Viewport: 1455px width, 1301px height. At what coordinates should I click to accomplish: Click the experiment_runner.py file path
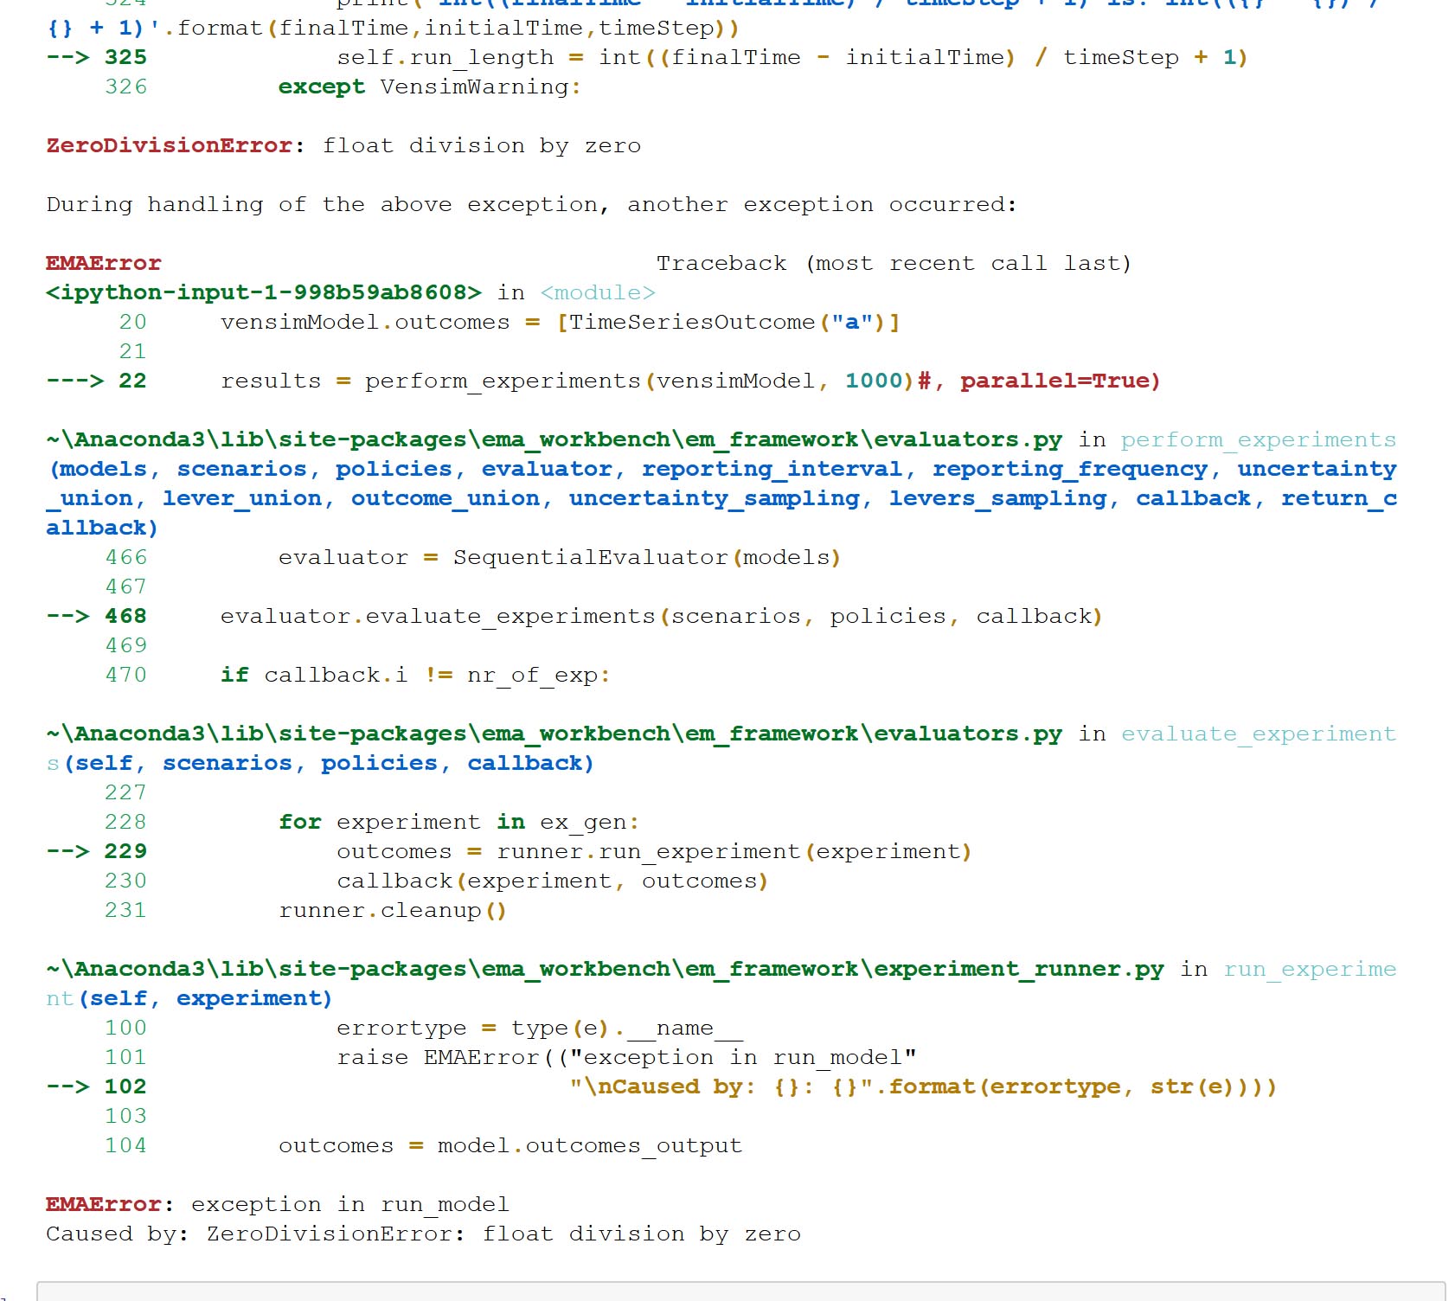(x=606, y=969)
